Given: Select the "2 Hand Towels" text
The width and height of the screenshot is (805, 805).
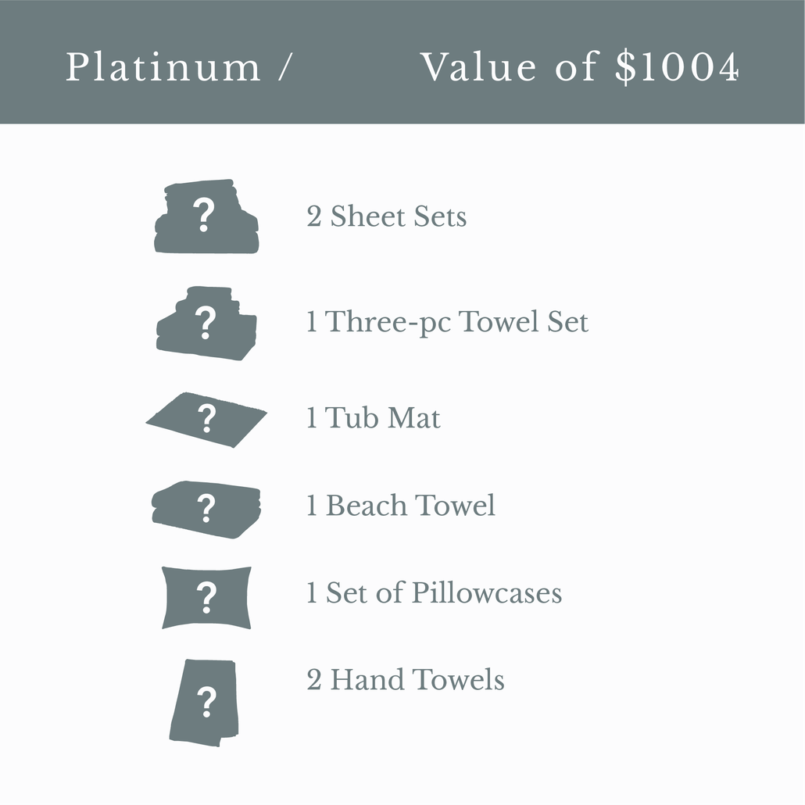Looking at the screenshot, I should click(x=405, y=680).
